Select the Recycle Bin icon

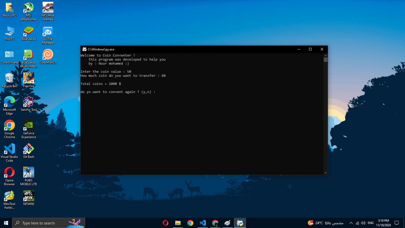tap(9, 81)
